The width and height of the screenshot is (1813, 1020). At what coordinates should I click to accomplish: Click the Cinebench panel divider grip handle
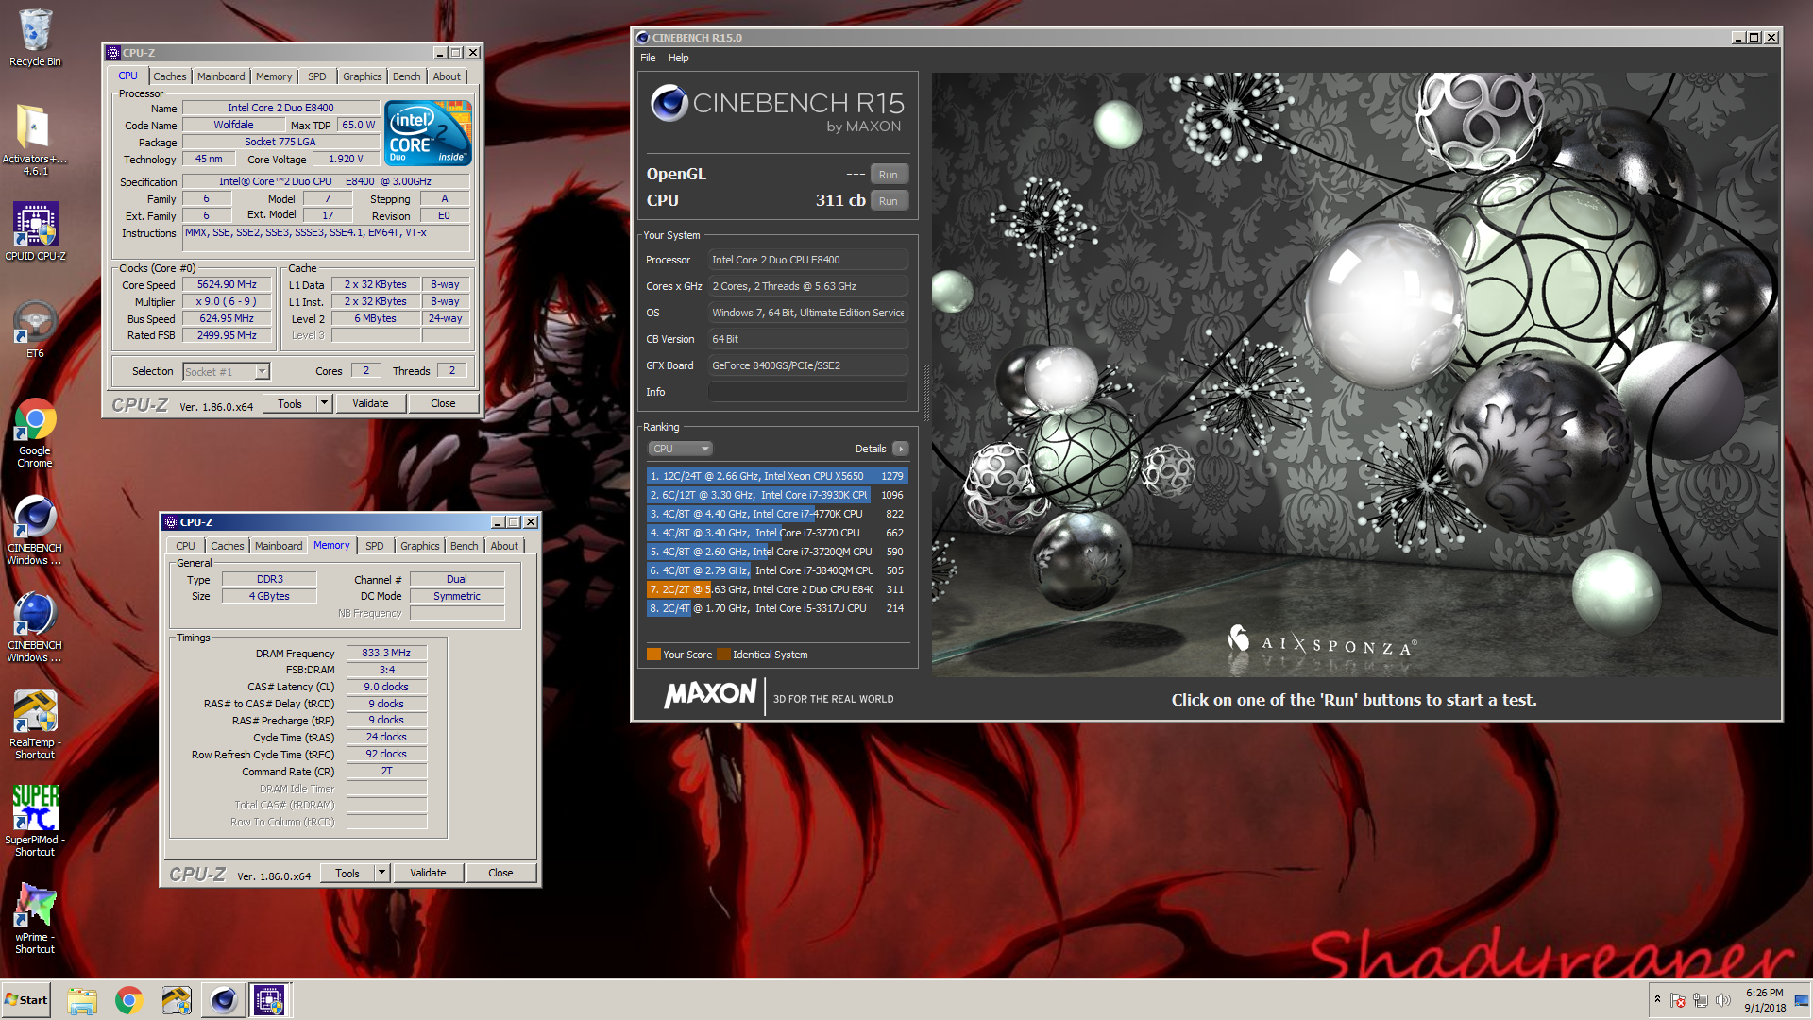coord(926,392)
